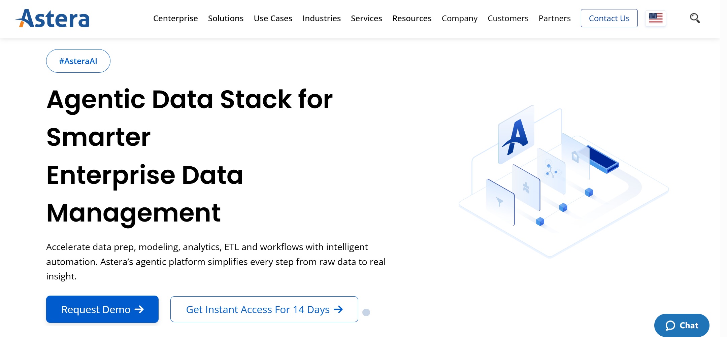Go to the Services menu item
727x337 pixels.
pyautogui.click(x=366, y=19)
